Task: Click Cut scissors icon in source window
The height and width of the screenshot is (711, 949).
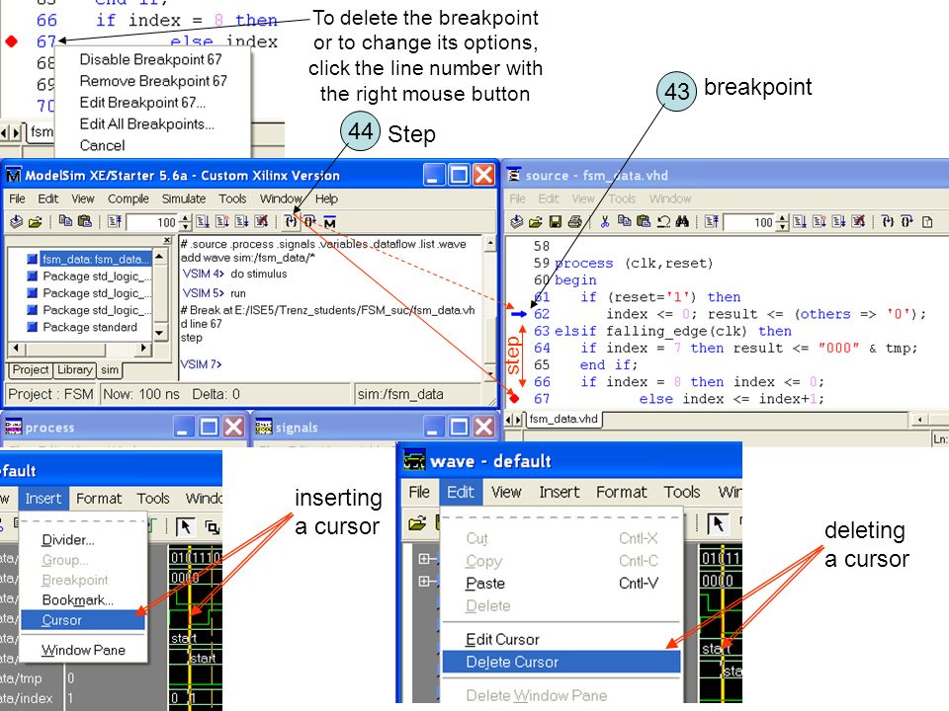Action: pyautogui.click(x=605, y=222)
